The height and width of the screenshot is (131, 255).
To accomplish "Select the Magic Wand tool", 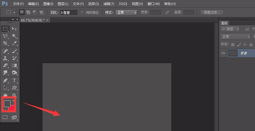I will (14, 36).
